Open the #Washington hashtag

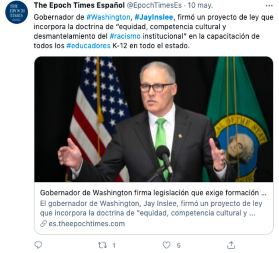(108, 17)
